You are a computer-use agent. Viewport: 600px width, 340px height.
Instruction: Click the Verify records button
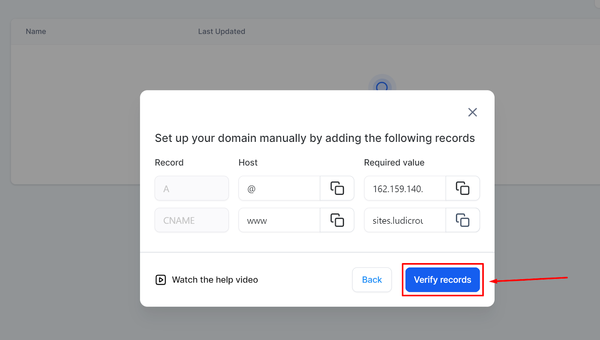pyautogui.click(x=442, y=280)
